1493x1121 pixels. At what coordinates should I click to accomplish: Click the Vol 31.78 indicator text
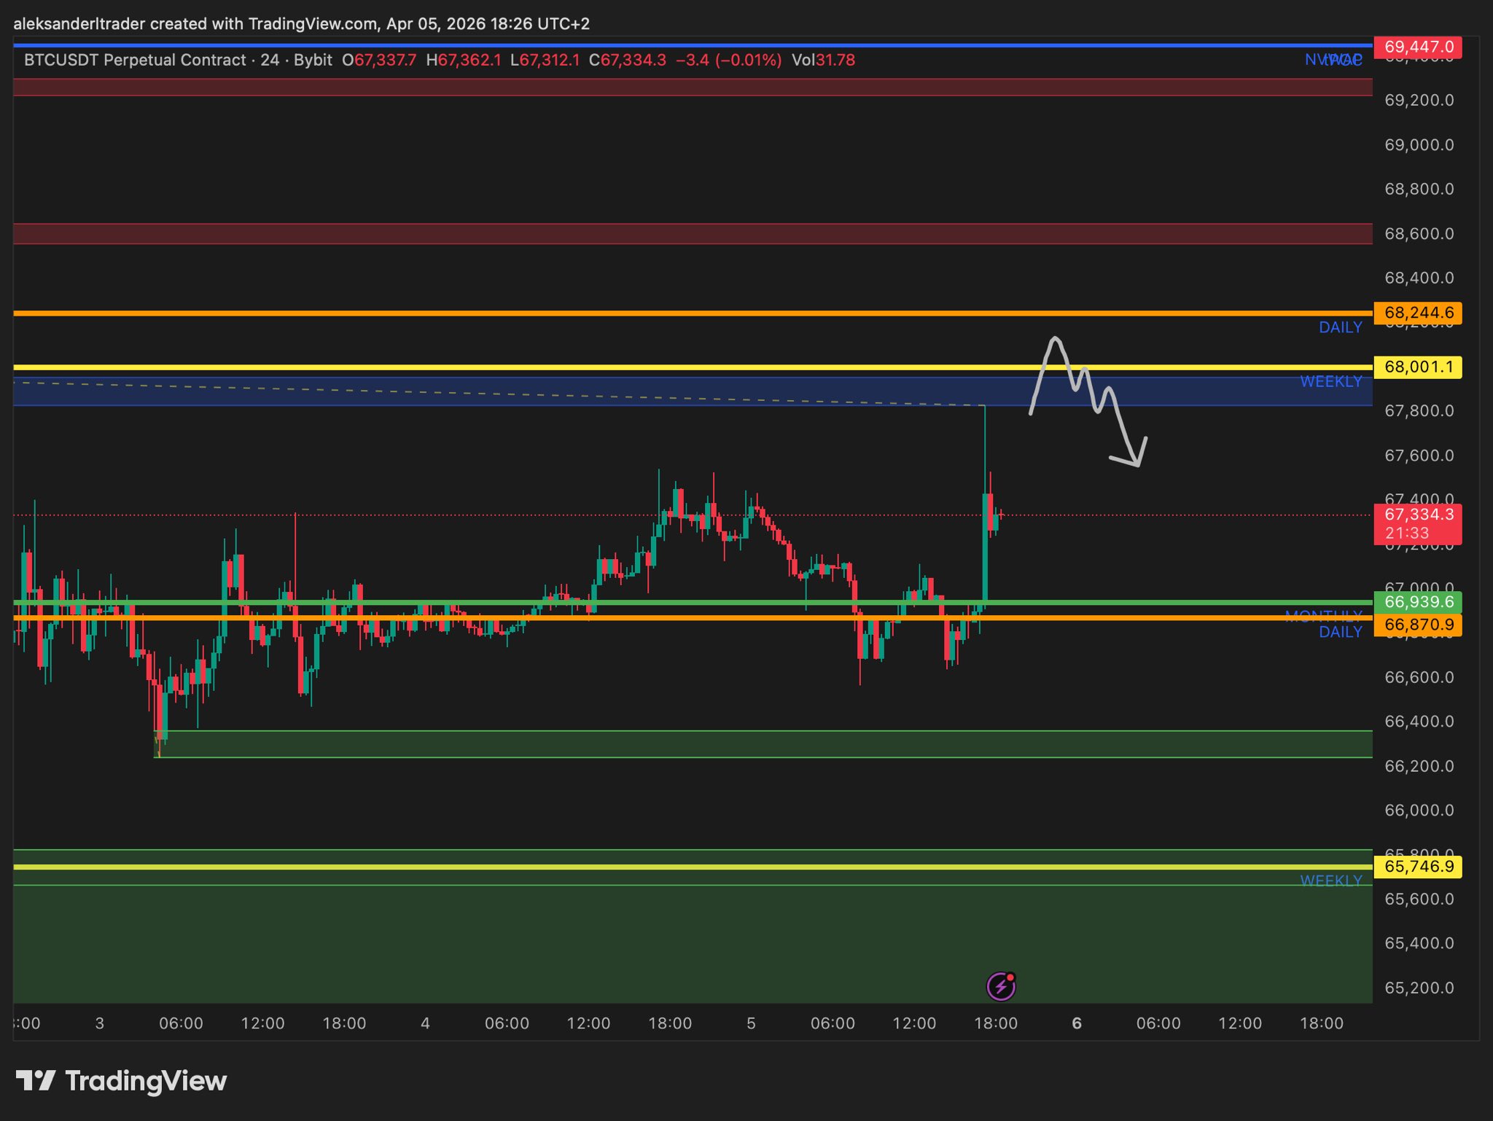pos(823,60)
